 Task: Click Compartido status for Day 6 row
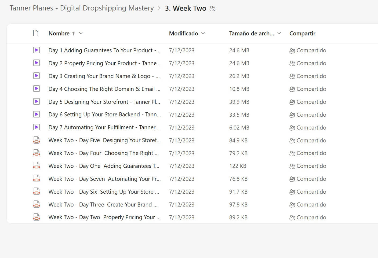click(311, 115)
